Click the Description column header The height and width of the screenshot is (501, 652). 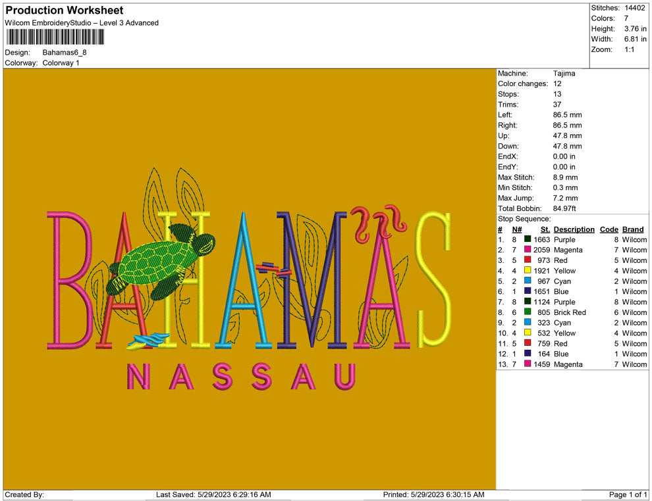574,229
